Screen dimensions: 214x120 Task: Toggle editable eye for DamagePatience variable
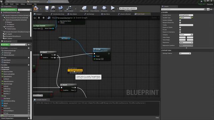[x=29, y=116]
